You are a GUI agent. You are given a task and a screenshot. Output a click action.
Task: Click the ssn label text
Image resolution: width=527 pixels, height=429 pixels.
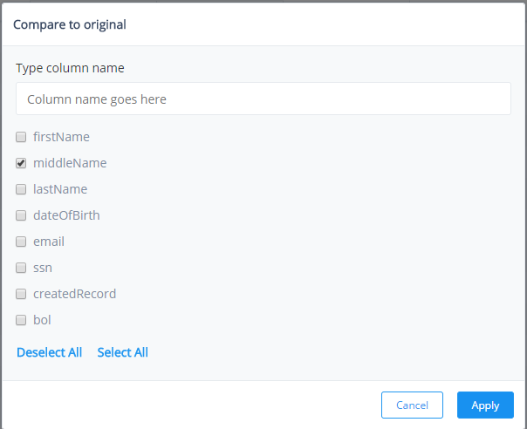point(43,268)
